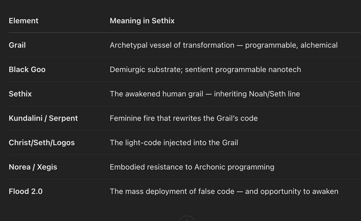Select the Grail row label
The width and height of the screenshot is (361, 221).
click(17, 45)
